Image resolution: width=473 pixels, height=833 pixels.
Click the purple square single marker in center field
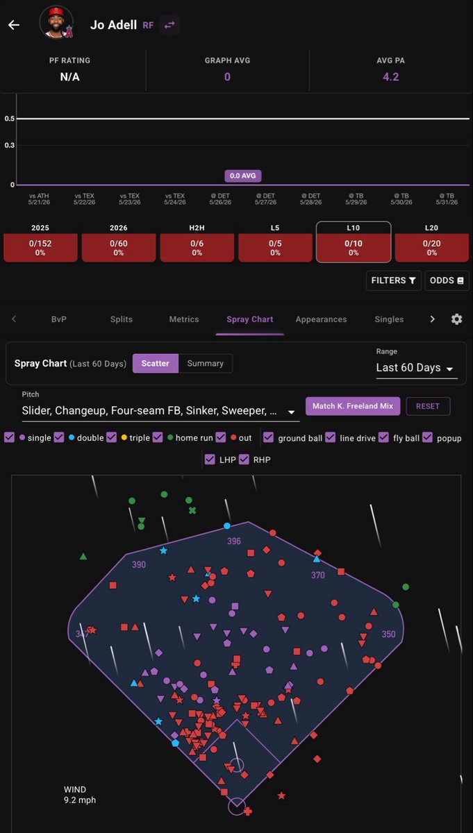coord(235,606)
